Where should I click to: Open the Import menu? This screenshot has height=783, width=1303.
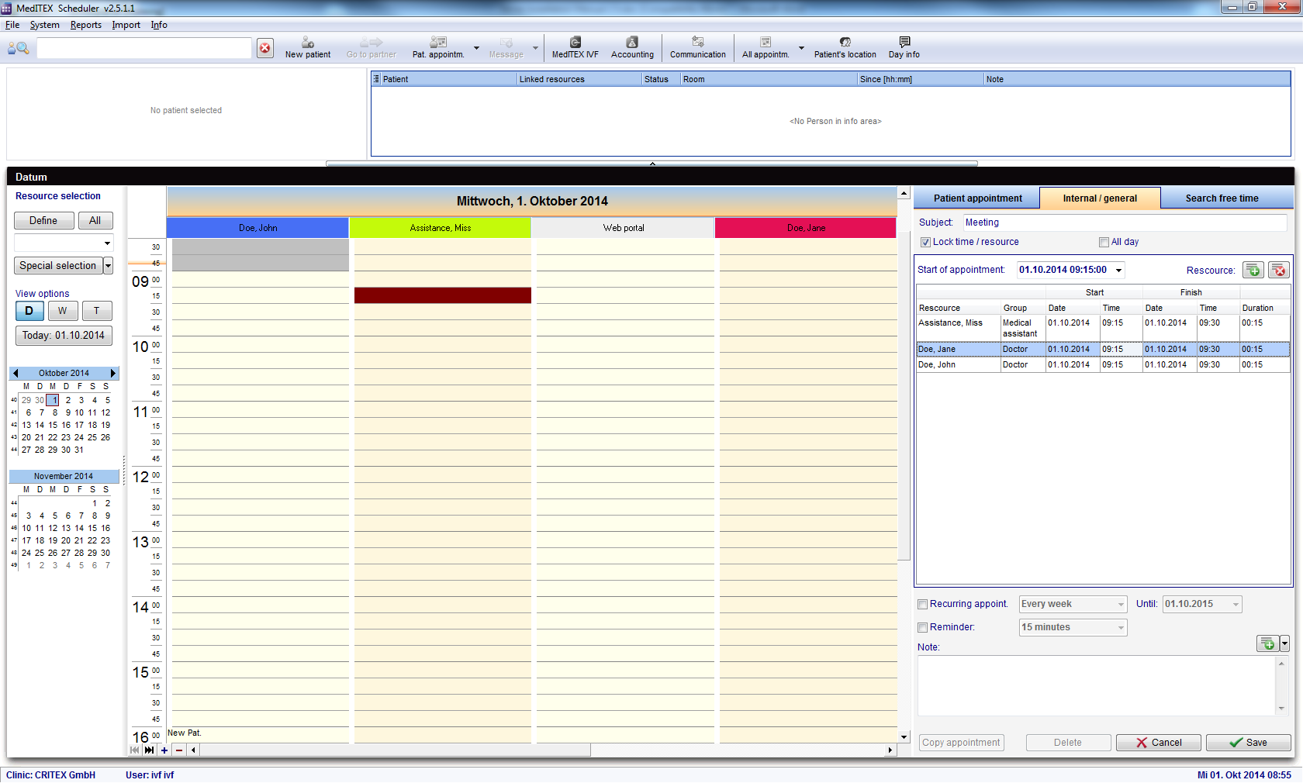126,25
